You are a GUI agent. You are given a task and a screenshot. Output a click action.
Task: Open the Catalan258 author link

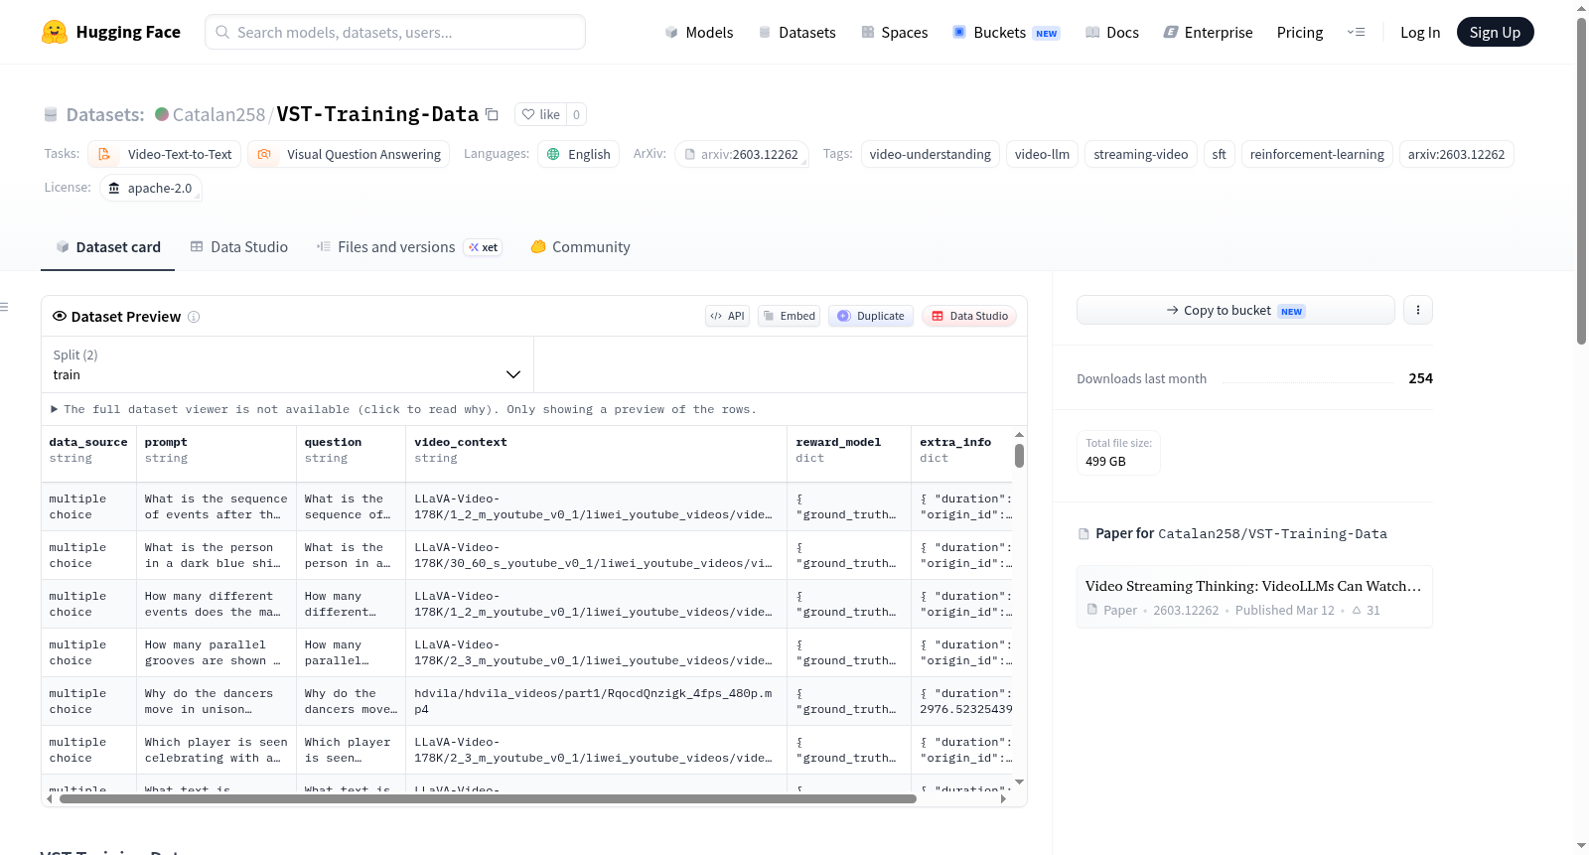(219, 114)
